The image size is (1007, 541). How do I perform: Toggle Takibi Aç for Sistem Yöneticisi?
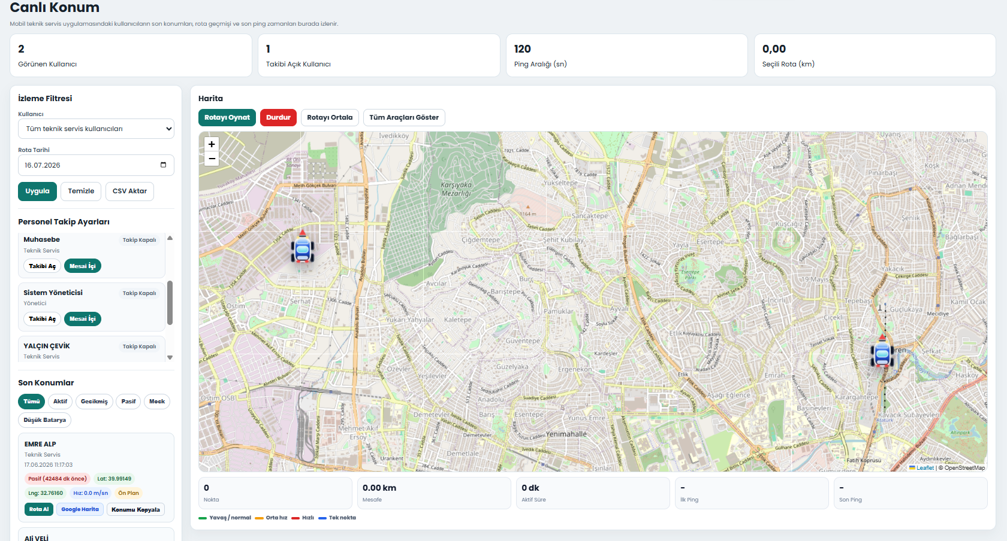coord(42,319)
